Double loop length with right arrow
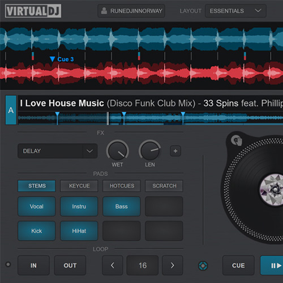This screenshot has width=283, height=283. click(173, 265)
